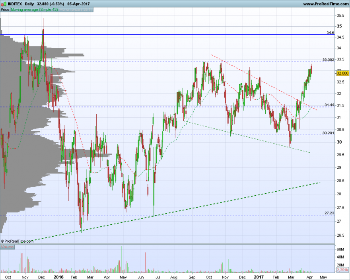Click the ©ProRealTime.com copyright text

click(17, 241)
